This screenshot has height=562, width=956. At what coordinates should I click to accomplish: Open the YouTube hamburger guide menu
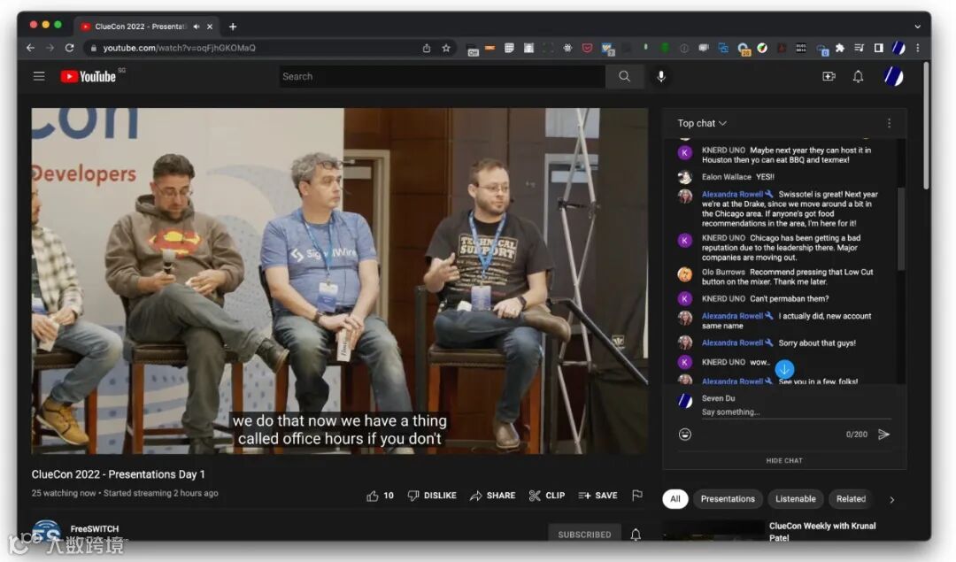point(39,76)
